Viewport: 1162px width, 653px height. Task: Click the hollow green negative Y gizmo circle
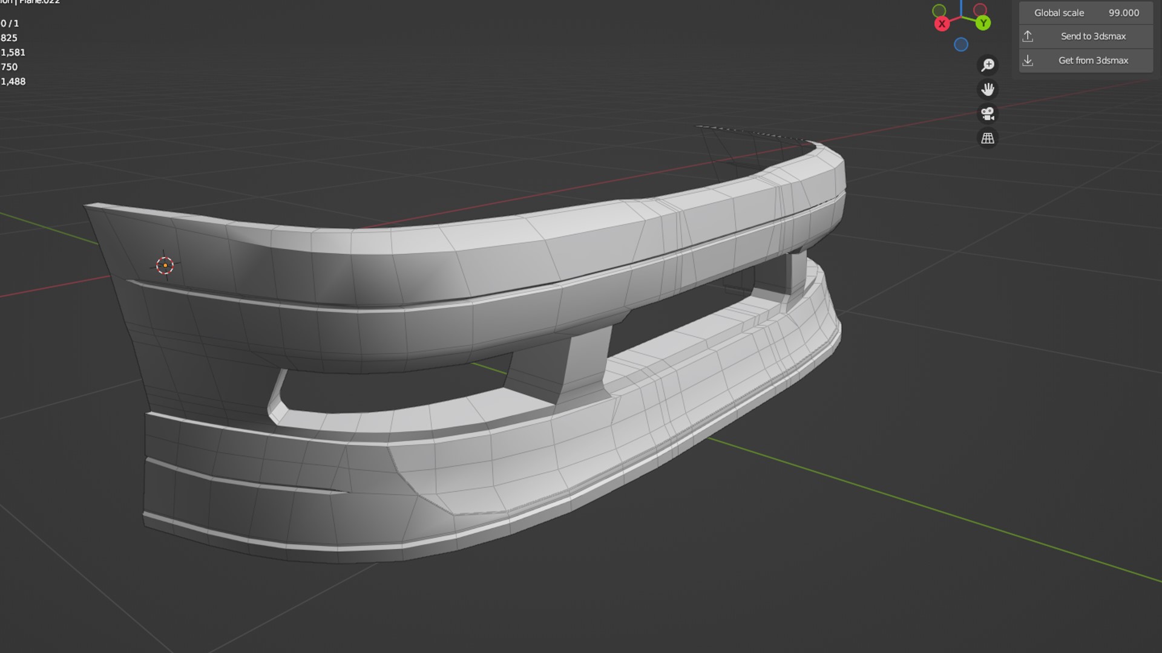point(939,10)
